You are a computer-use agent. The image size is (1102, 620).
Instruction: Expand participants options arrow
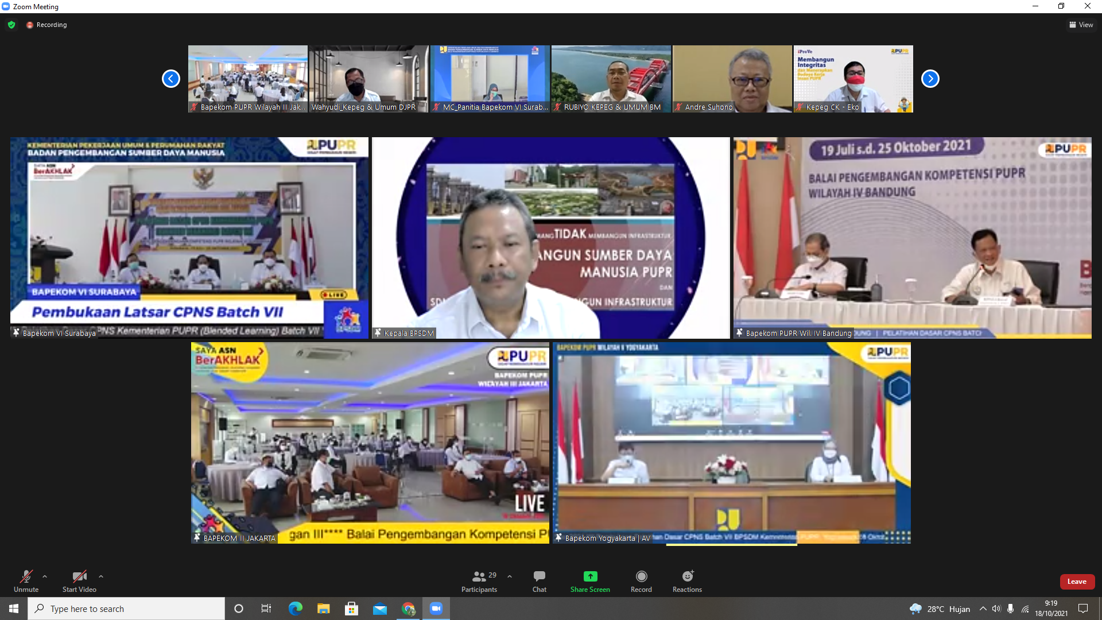(510, 576)
